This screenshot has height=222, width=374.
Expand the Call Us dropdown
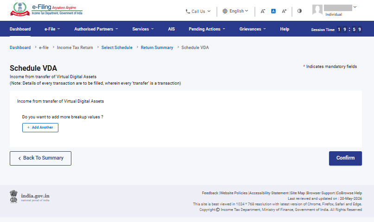tap(198, 11)
